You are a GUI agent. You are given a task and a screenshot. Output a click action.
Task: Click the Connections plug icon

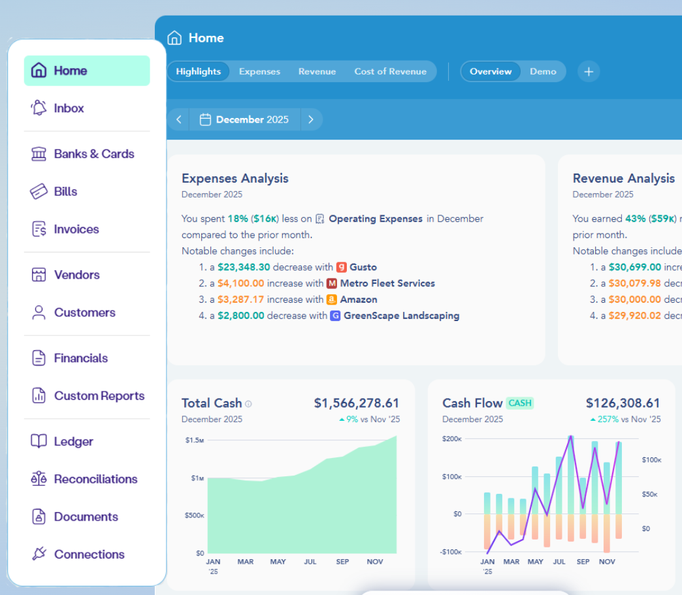pos(38,554)
